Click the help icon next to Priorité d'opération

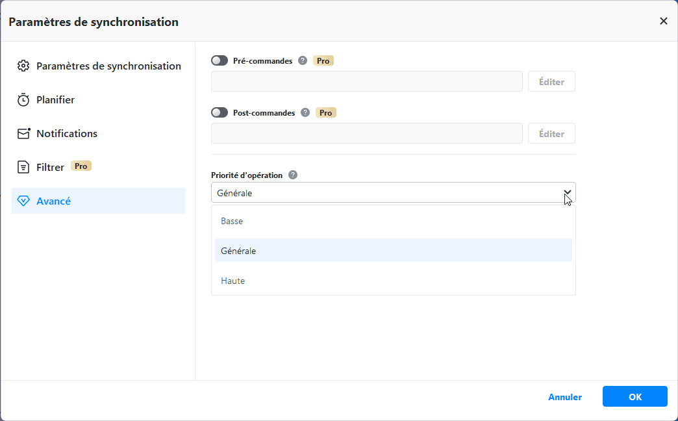(293, 175)
